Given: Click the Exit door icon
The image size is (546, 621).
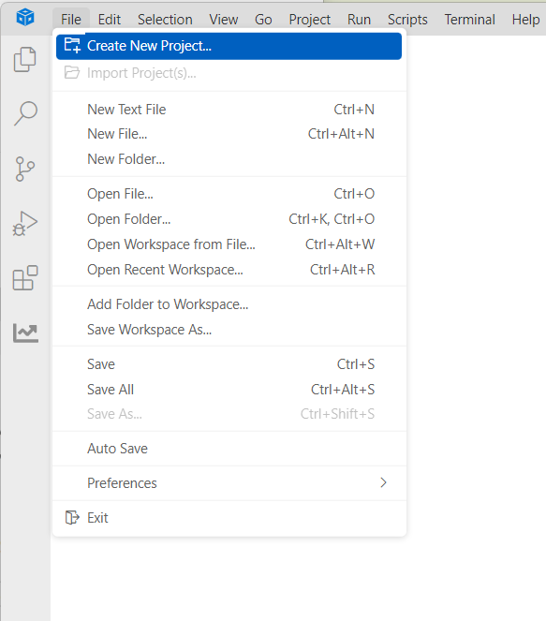Looking at the screenshot, I should pyautogui.click(x=72, y=517).
